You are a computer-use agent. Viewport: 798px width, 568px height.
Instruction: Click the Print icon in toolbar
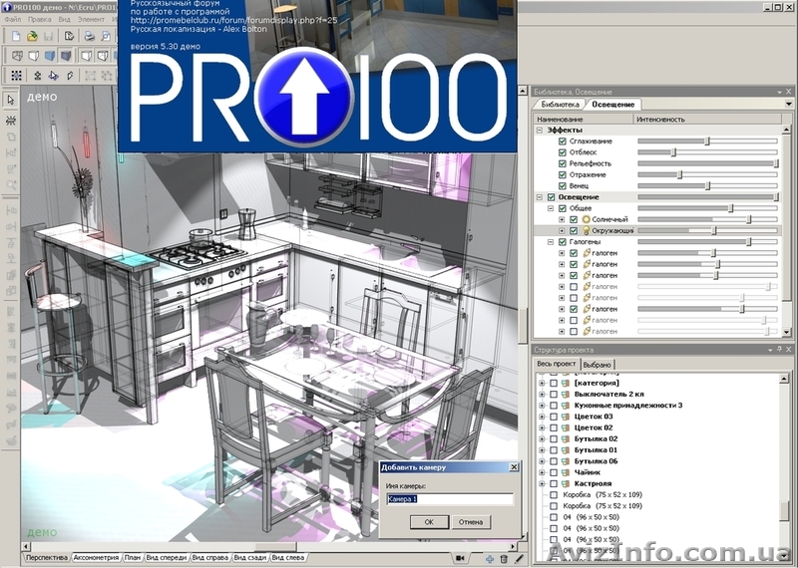pyautogui.click(x=88, y=36)
